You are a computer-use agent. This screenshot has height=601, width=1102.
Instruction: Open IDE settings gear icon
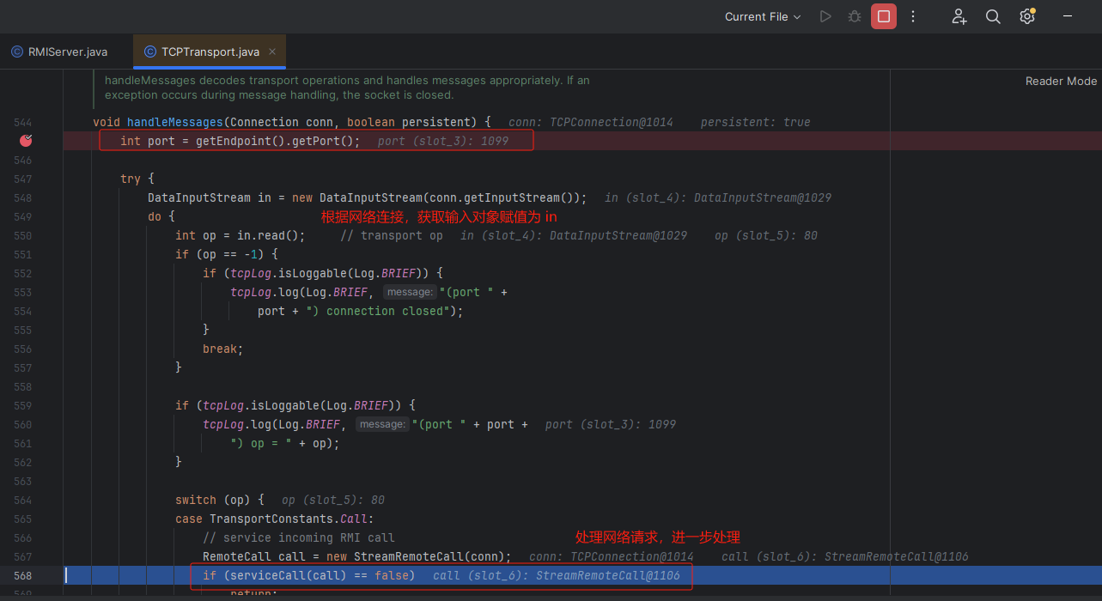tap(1026, 16)
